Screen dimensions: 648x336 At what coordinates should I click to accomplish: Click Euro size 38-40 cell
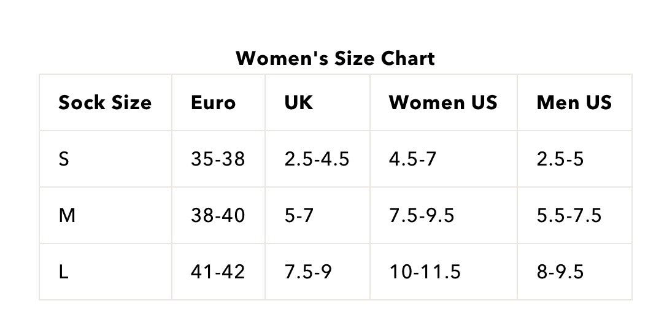tap(217, 216)
